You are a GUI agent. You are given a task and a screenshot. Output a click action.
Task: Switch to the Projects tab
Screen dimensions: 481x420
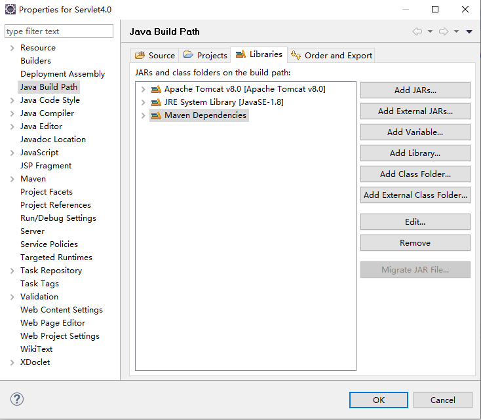[x=205, y=55]
